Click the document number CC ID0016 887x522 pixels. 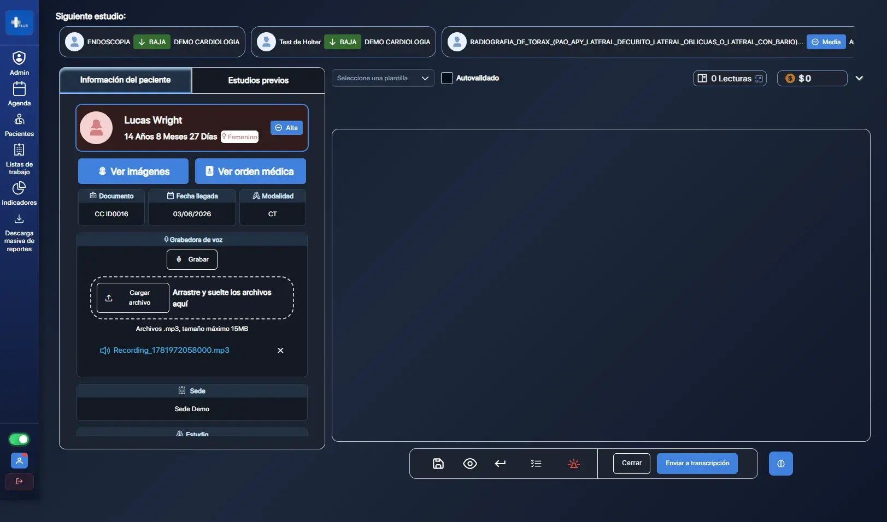click(x=111, y=214)
